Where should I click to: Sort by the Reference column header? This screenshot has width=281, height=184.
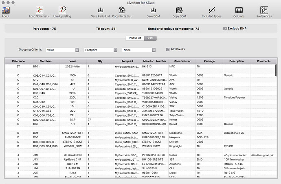tap(18, 61)
